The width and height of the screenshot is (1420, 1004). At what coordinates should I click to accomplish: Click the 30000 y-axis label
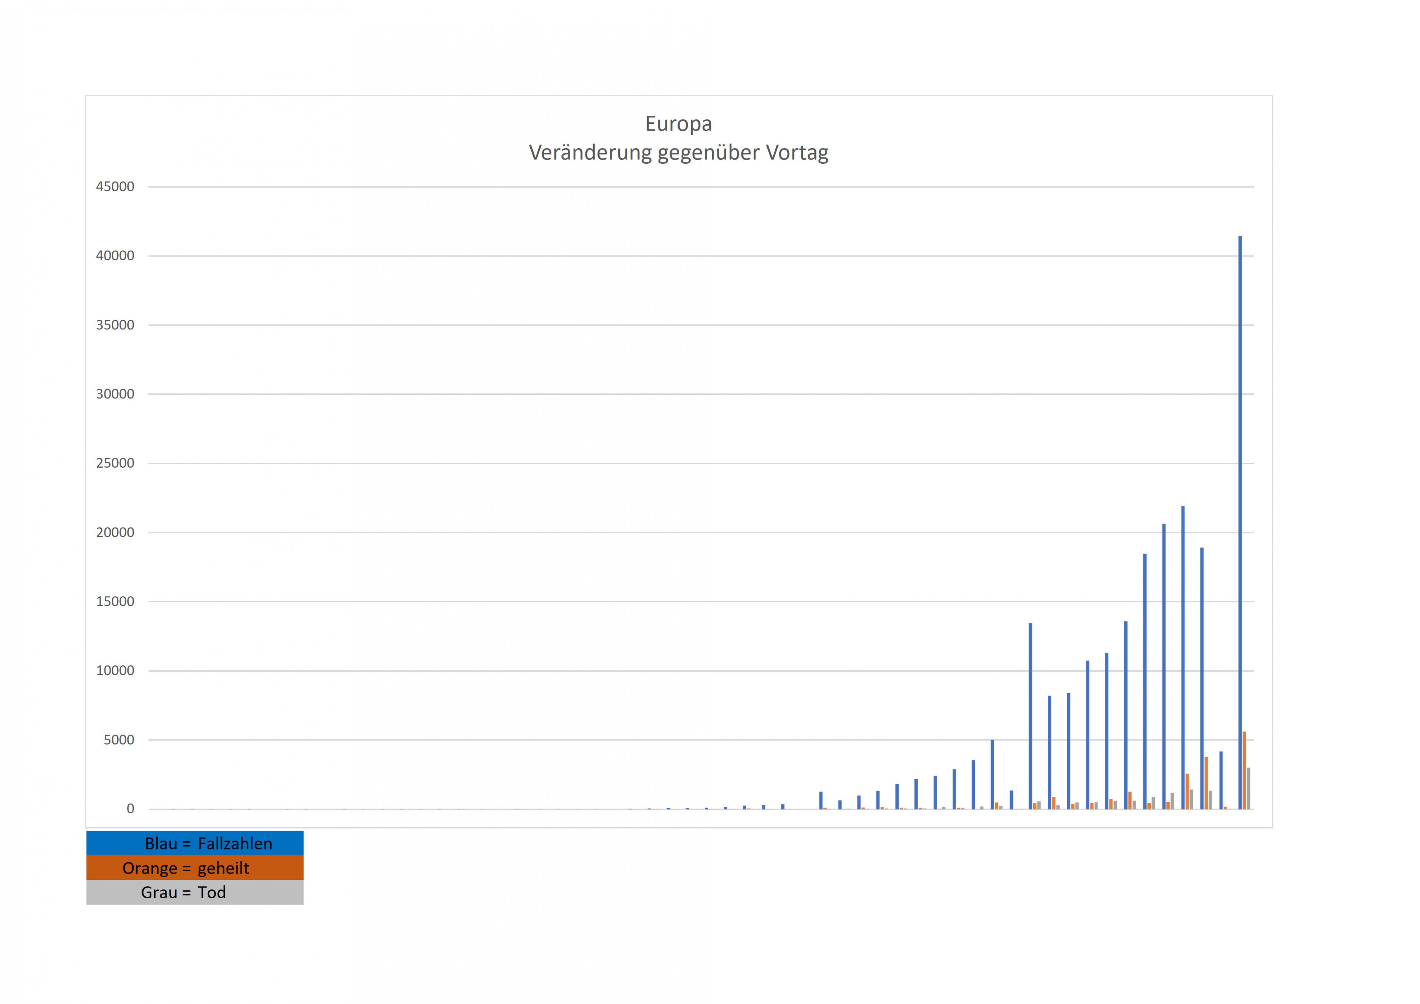115,394
